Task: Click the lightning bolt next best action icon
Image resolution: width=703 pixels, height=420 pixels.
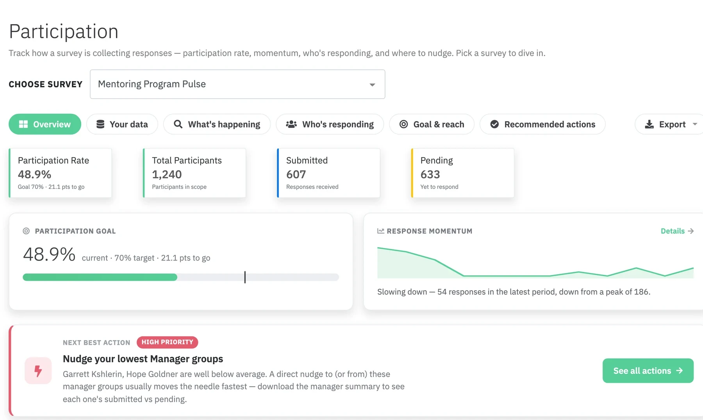Action: tap(38, 370)
